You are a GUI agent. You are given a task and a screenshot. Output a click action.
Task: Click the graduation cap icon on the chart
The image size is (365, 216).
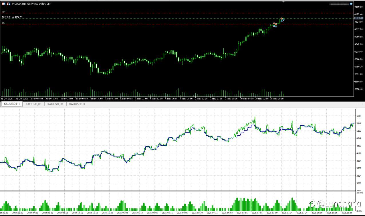(351, 4)
